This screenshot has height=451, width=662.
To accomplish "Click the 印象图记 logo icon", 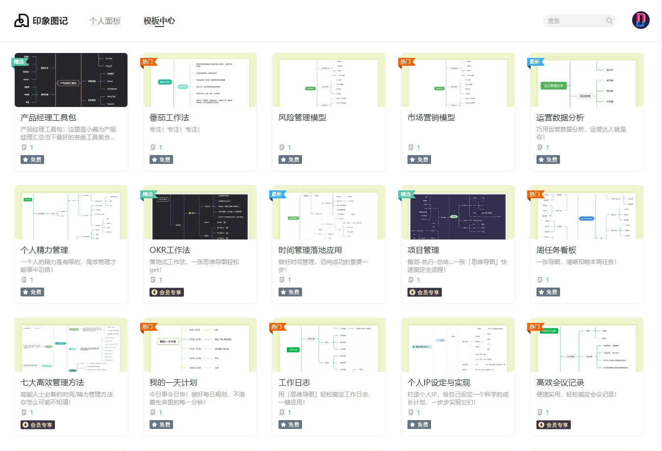I will click(x=21, y=21).
